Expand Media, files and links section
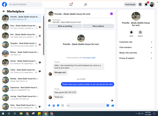158x116 pixels. (136, 53)
